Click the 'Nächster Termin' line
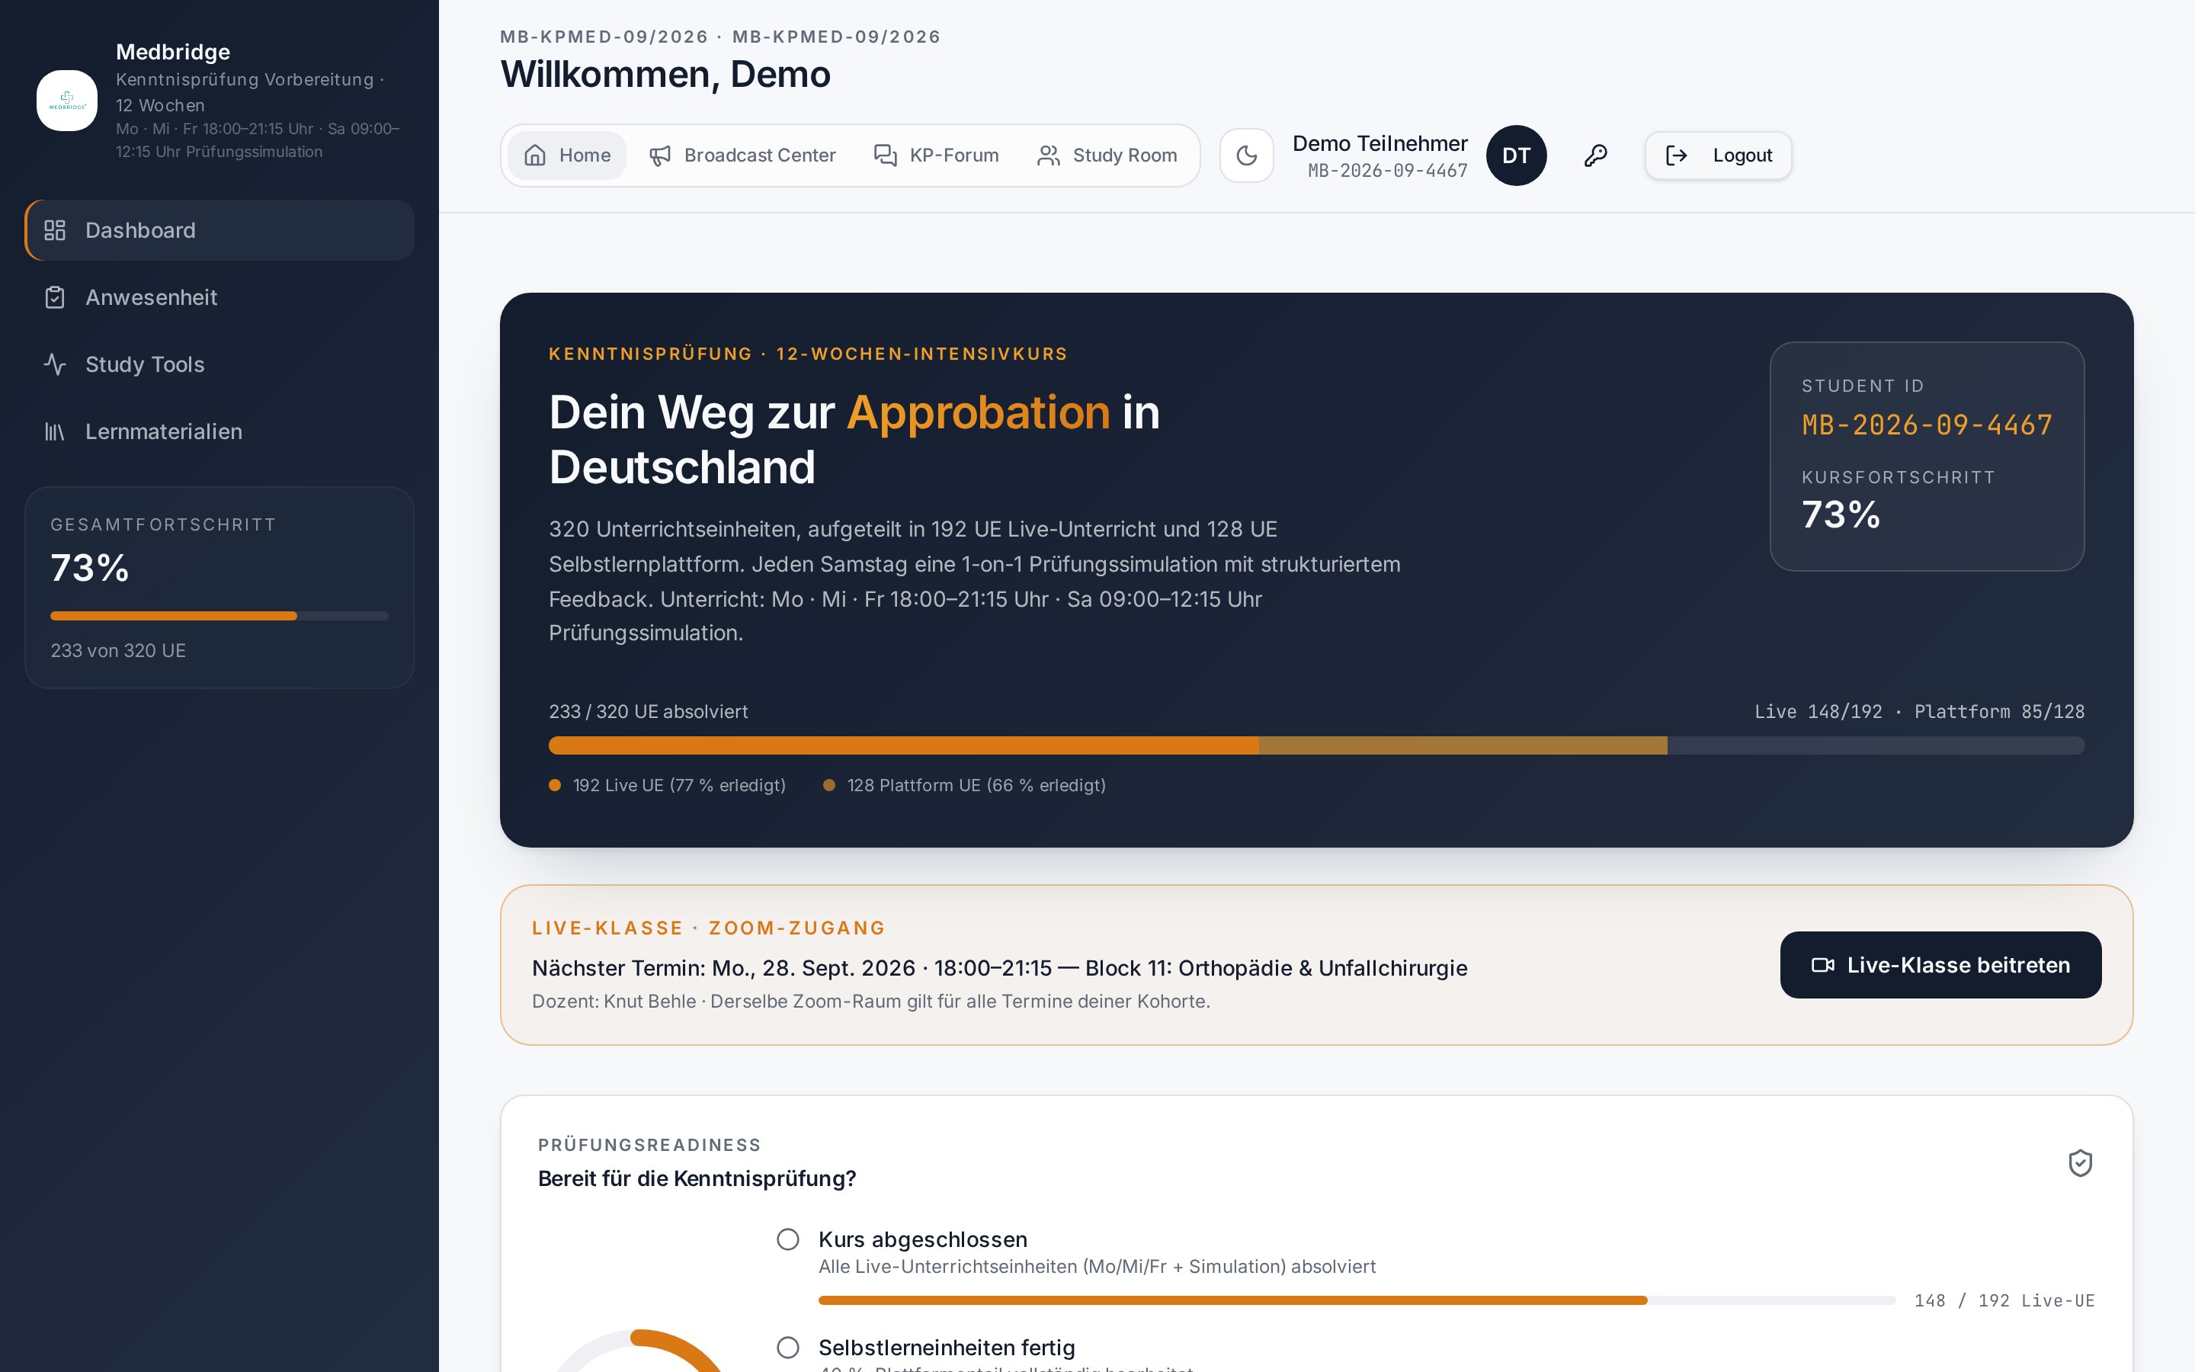Viewport: 2195px width, 1372px height. (x=999, y=968)
